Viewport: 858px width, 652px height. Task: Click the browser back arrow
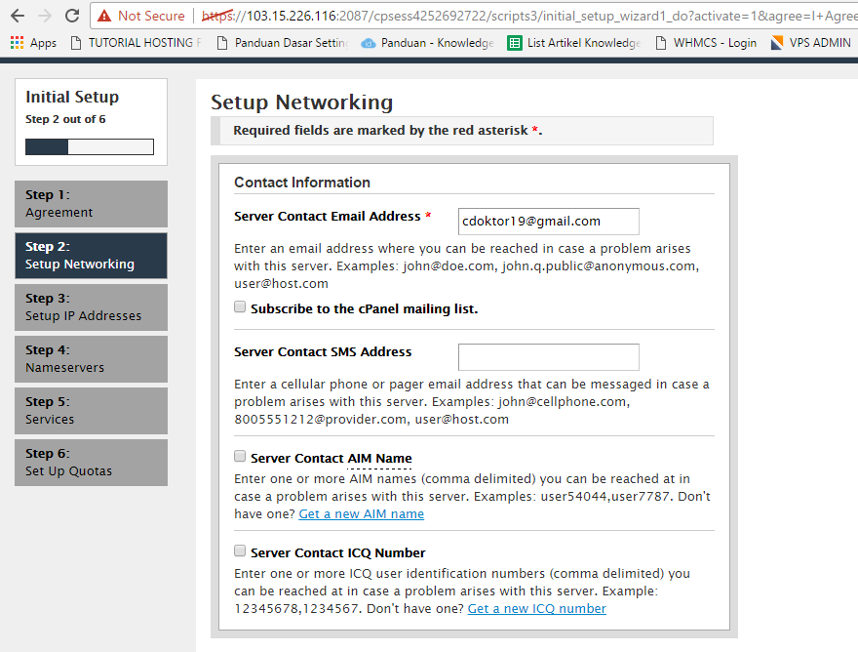[x=18, y=15]
